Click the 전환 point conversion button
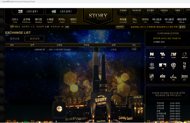The width and height of the screenshot is (190, 123). pyautogui.click(x=67, y=27)
